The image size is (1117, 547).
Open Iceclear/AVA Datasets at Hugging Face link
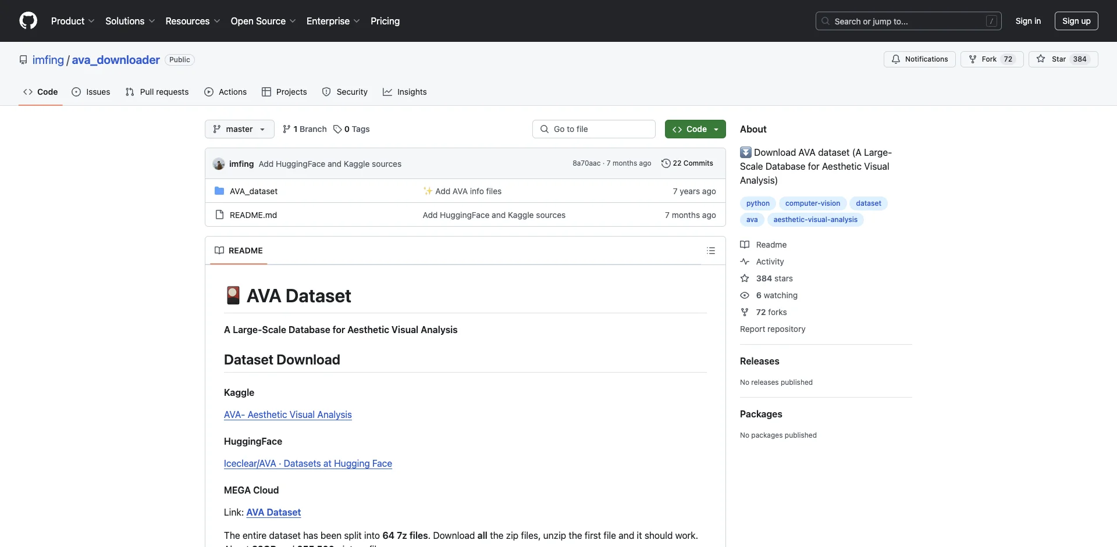click(308, 463)
